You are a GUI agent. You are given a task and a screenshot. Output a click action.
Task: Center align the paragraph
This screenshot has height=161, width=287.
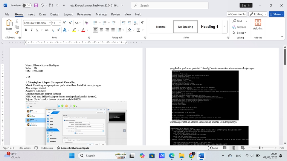(x=101, y=30)
